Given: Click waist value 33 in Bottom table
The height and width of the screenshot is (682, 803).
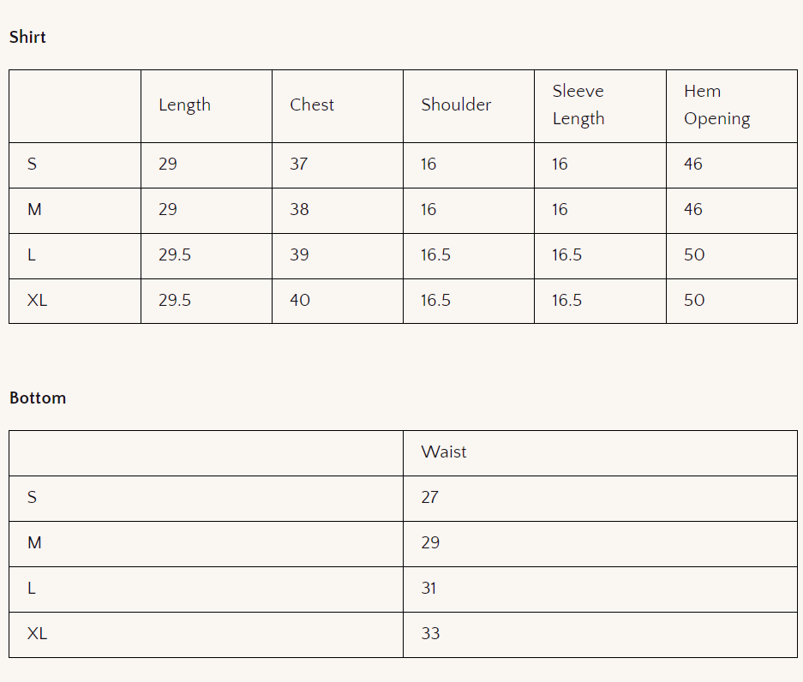Looking at the screenshot, I should (430, 633).
